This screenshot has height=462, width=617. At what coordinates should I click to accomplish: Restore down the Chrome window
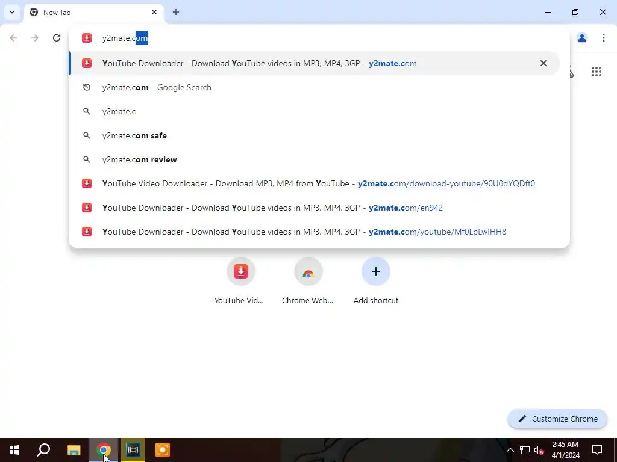575,12
